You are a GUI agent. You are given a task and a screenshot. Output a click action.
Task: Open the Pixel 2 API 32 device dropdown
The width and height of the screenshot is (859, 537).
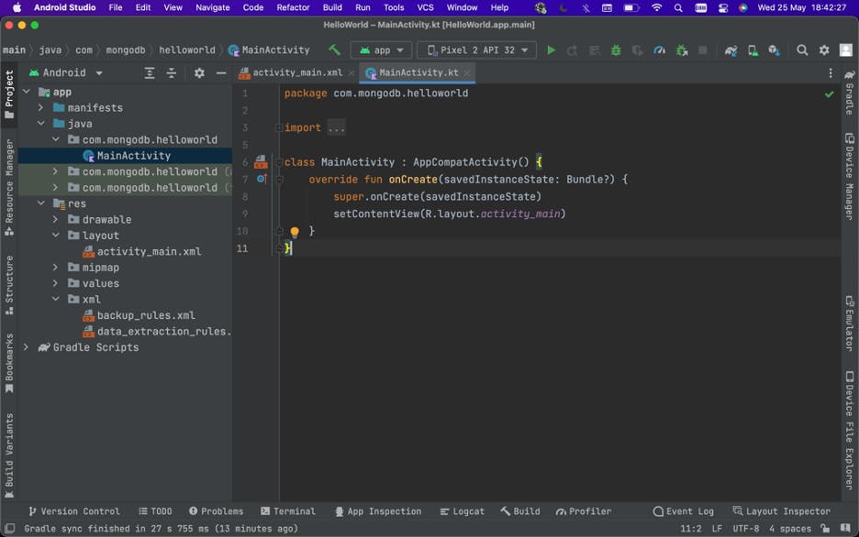(x=476, y=50)
